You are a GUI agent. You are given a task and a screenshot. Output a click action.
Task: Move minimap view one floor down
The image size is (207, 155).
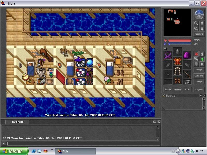[x=202, y=29]
